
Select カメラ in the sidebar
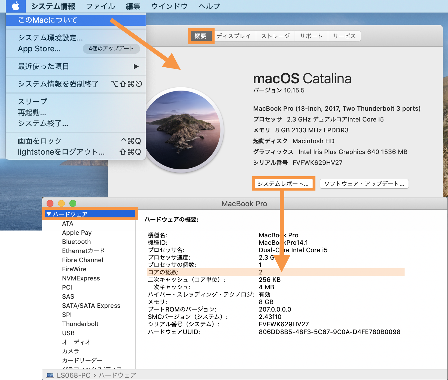(x=71, y=351)
